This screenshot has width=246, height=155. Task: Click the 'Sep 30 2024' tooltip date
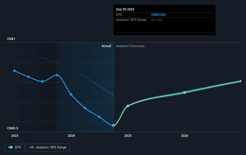(125, 9)
